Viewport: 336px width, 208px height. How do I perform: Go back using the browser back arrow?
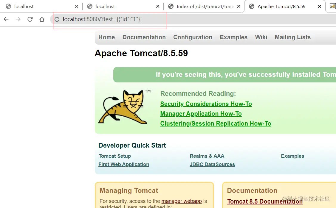tap(6, 19)
